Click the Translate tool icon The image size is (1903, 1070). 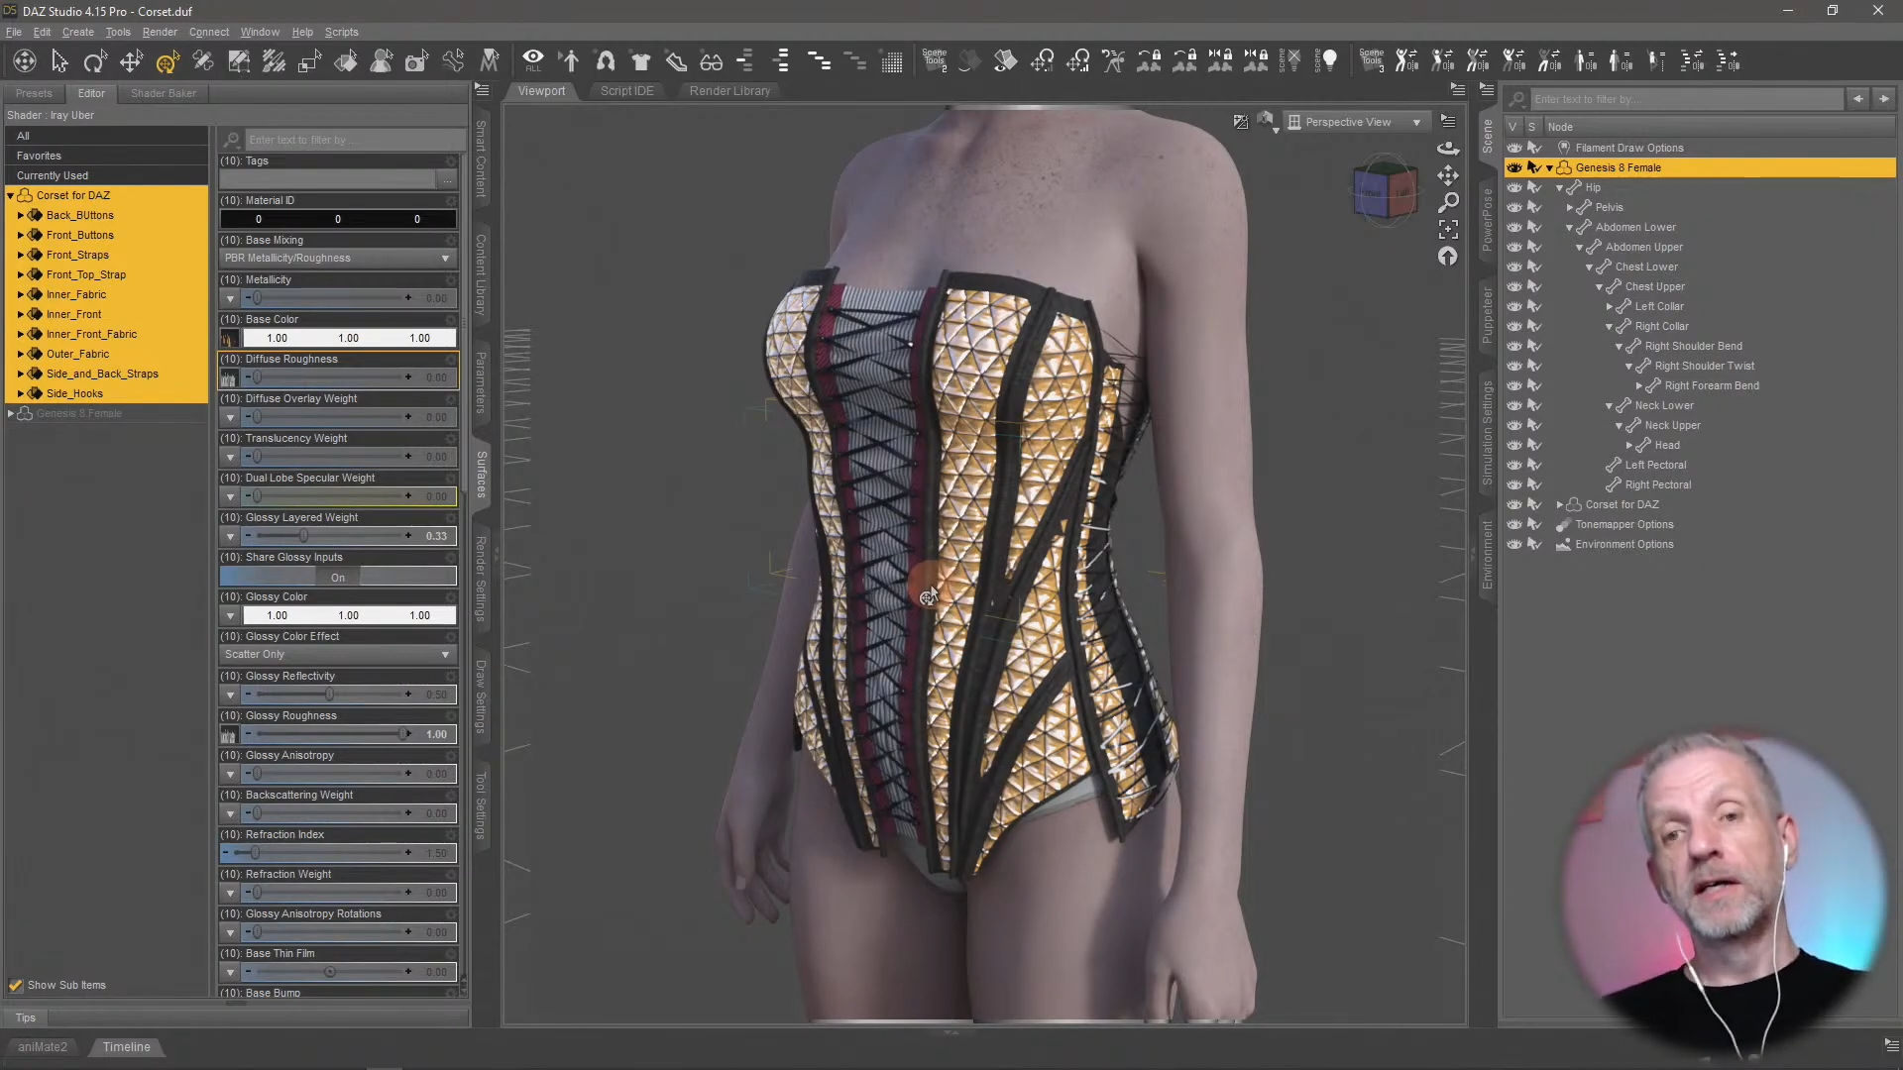pos(131,62)
